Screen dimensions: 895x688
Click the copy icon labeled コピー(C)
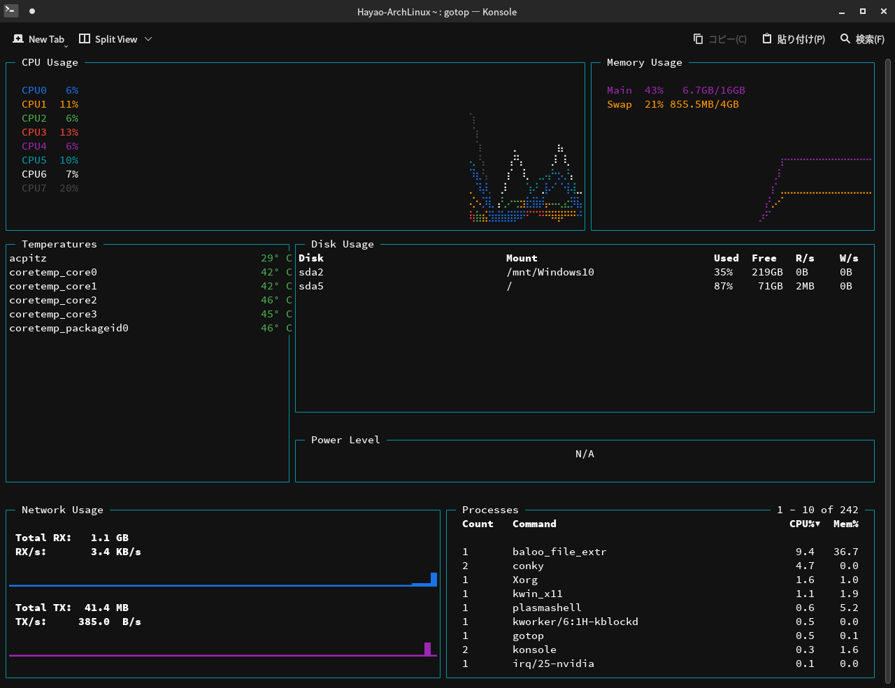[719, 39]
